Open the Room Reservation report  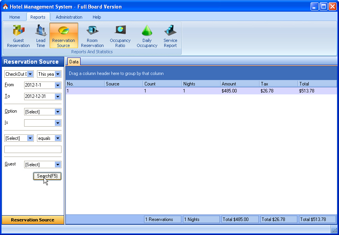point(92,36)
